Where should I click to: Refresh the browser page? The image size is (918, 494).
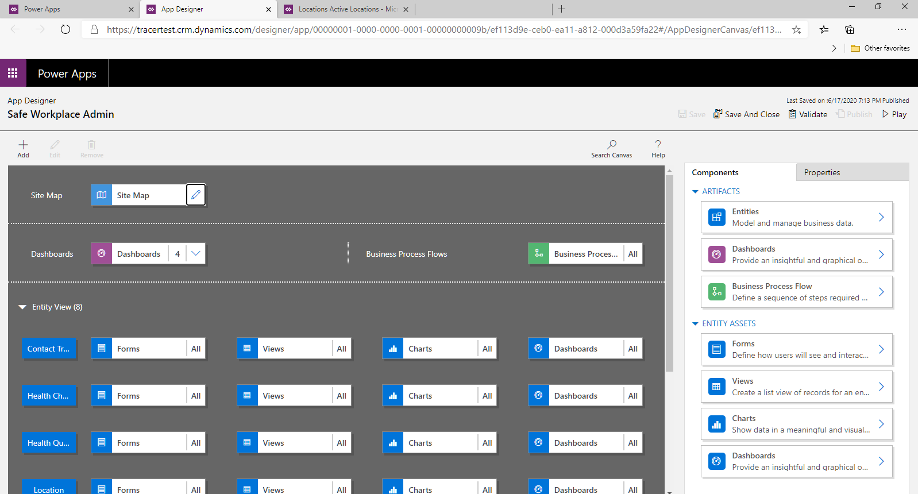65,29
